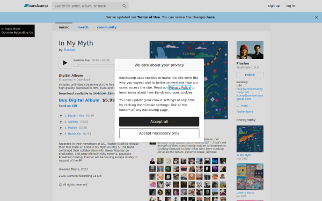Screen dimensions: 322x201
Task: Open the In My Myth discography title link
Action: coord(244,155)
